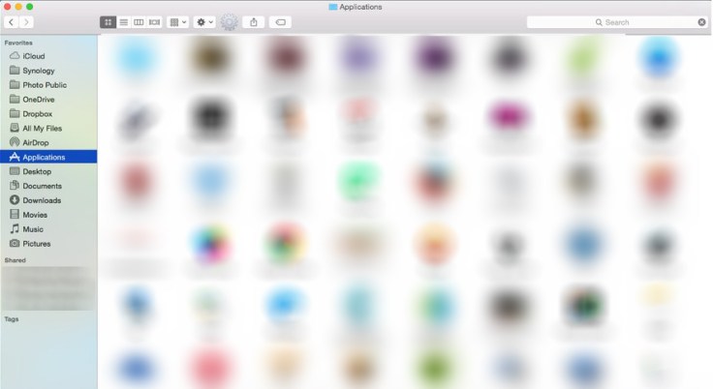The image size is (713, 389).
Task: Switch to Cover Flow view
Action: tap(155, 22)
